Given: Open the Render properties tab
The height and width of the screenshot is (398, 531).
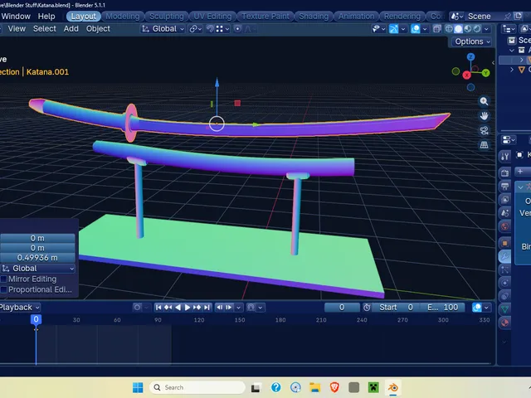Looking at the screenshot, I should tap(504, 173).
